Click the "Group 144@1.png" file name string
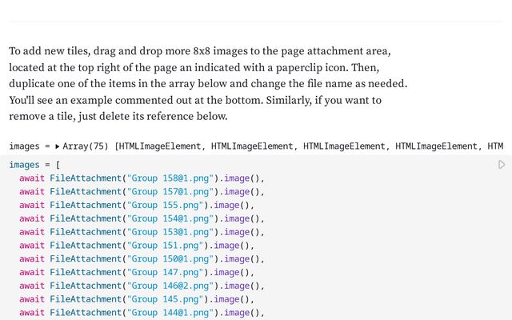Screen dimensions: 512x320 coord(170,313)
